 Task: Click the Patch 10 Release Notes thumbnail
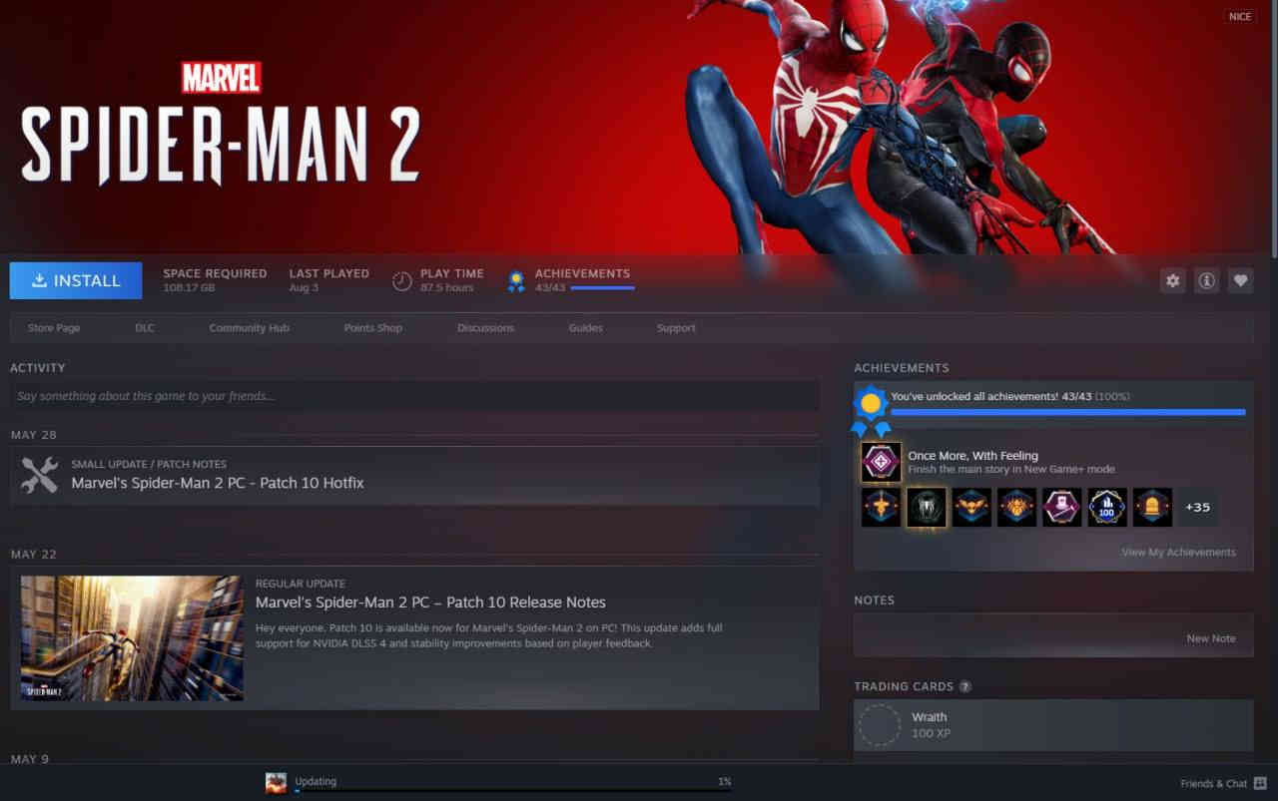tap(131, 636)
